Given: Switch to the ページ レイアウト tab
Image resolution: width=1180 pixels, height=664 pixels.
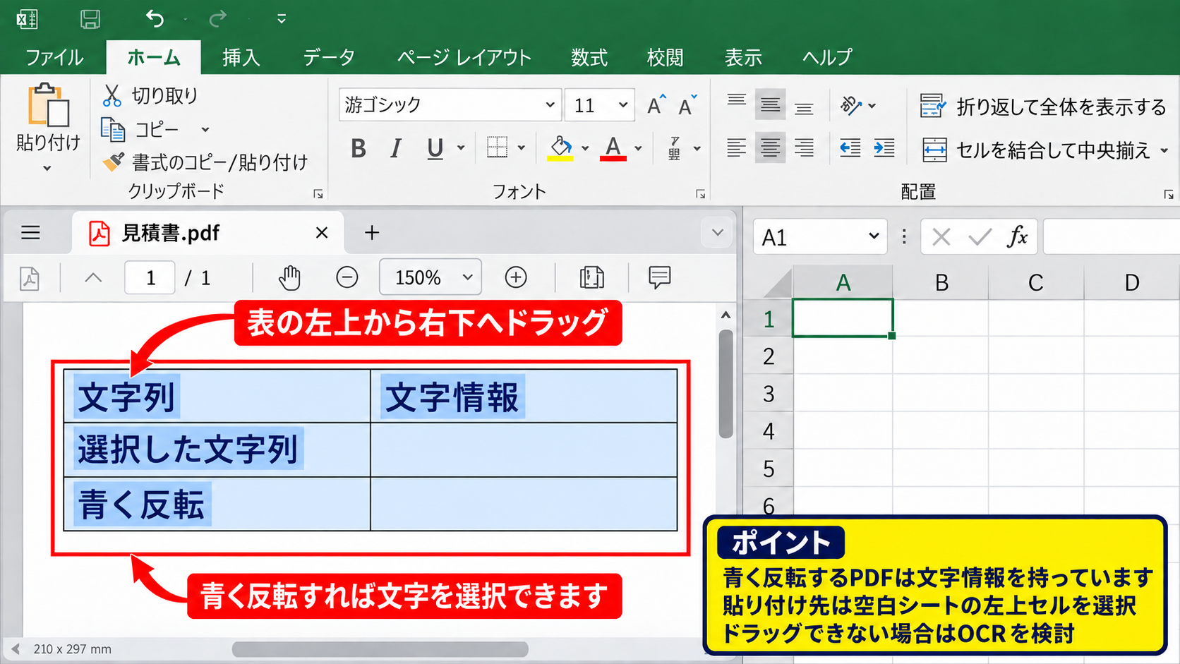Looking at the screenshot, I should pos(464,57).
